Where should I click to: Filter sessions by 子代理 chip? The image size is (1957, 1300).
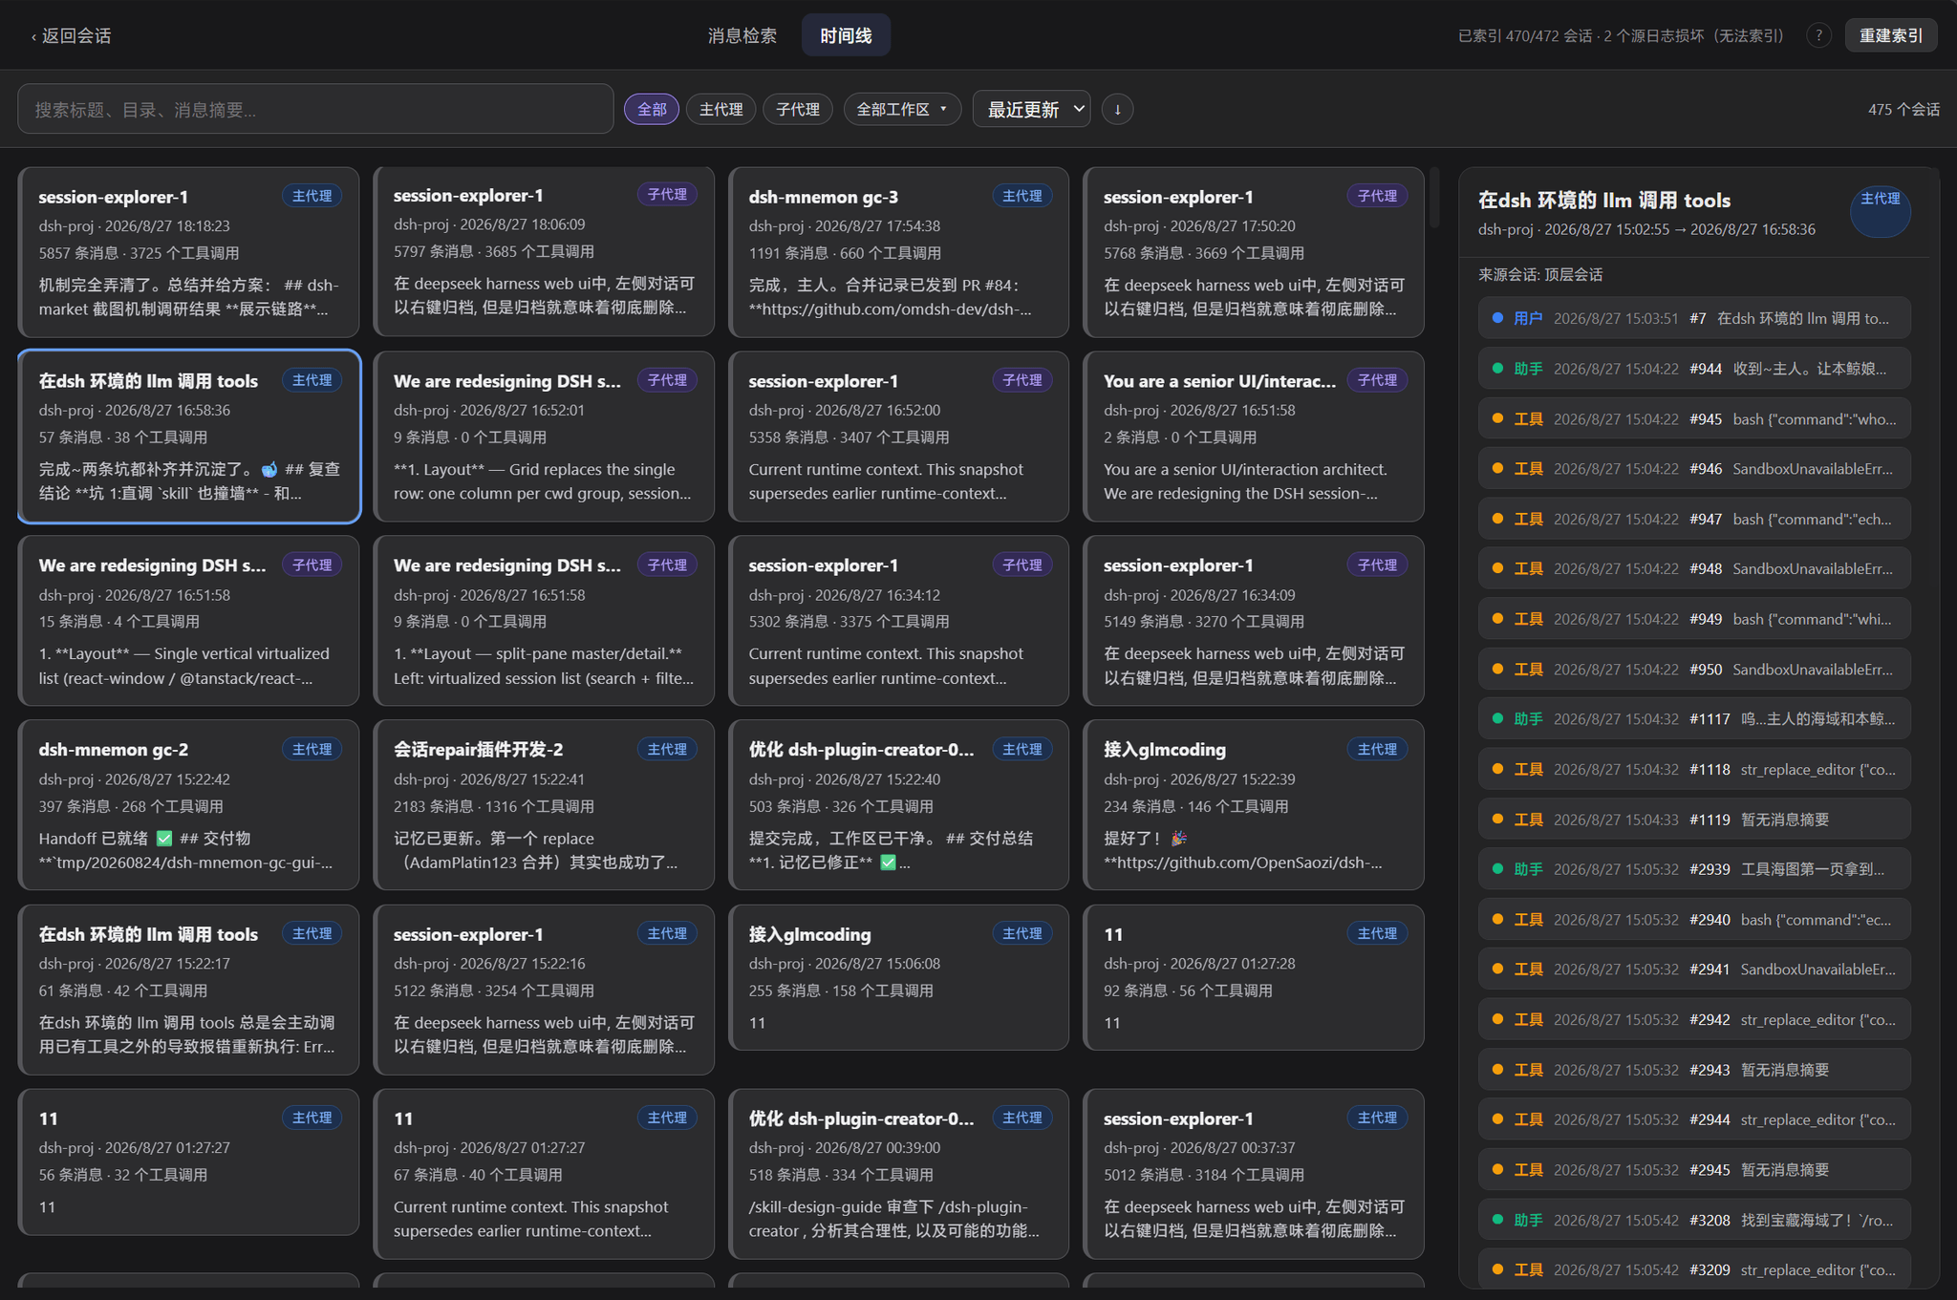pyautogui.click(x=798, y=109)
